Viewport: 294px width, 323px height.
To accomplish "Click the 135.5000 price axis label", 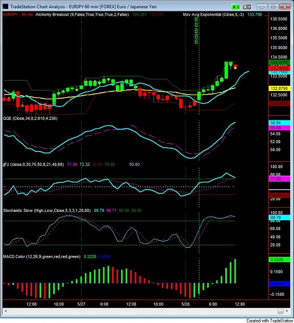I will click(279, 38).
